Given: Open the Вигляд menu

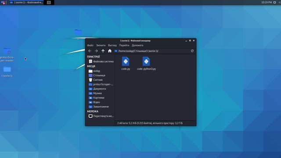Looking at the screenshot, I should point(112,45).
